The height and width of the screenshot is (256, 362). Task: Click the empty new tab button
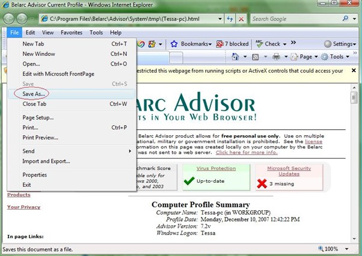pyautogui.click(x=176, y=58)
